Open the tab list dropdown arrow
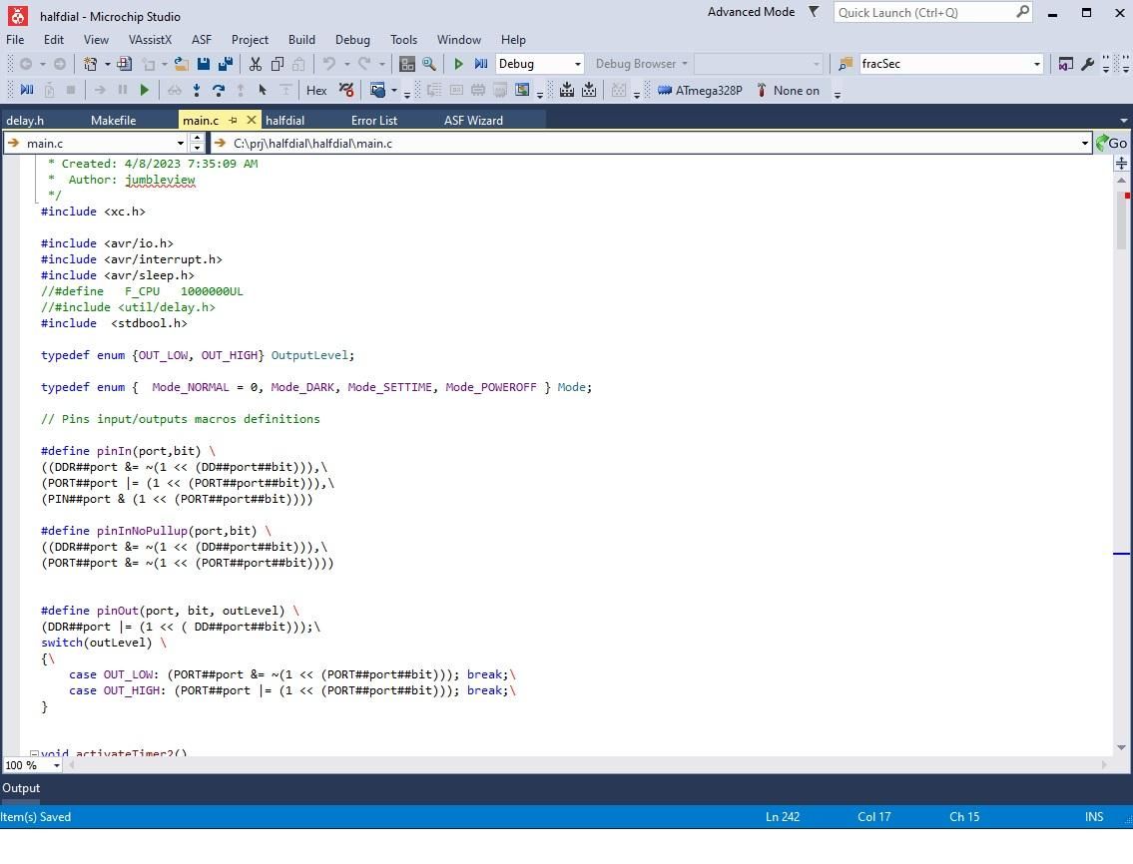 click(1124, 120)
